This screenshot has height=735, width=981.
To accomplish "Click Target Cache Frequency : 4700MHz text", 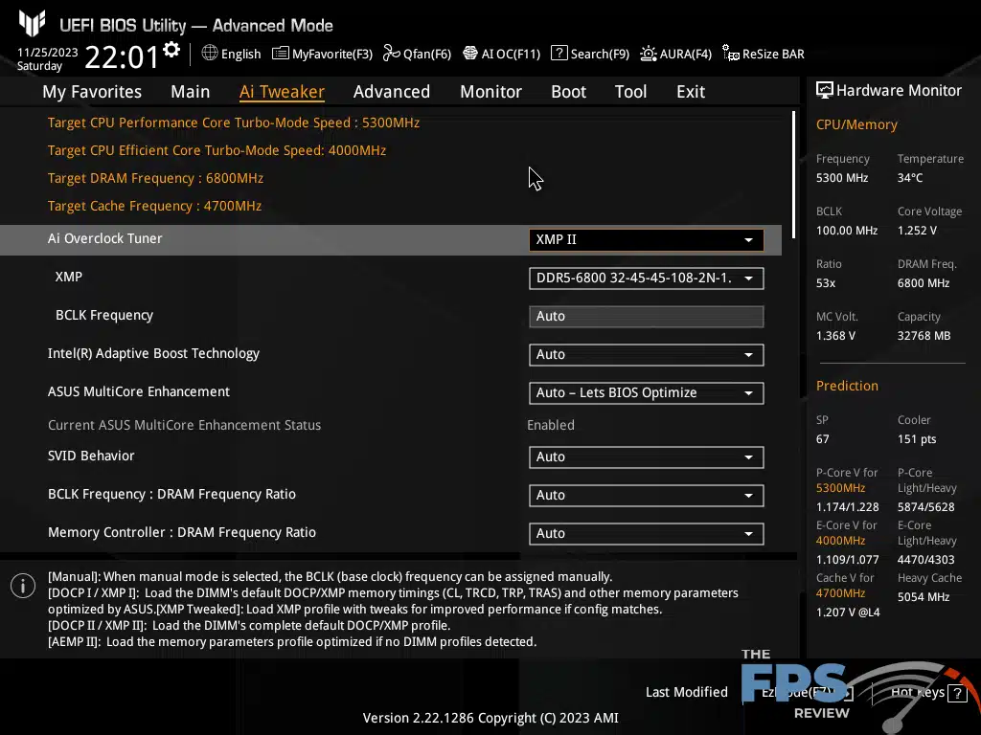I will coord(154,206).
